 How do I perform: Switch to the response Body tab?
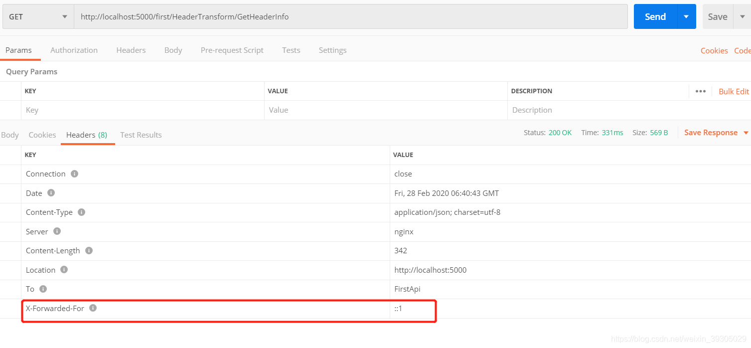point(10,135)
